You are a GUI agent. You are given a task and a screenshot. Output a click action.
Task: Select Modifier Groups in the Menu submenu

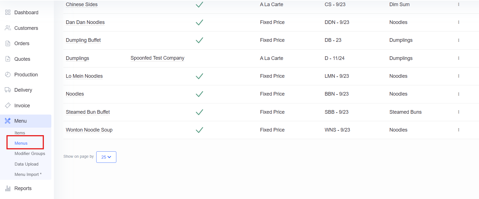(x=30, y=154)
